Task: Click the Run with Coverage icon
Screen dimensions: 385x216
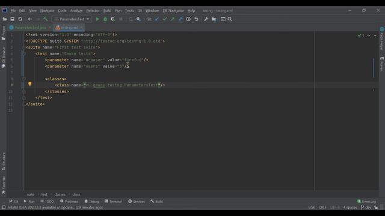Action: coord(113,19)
